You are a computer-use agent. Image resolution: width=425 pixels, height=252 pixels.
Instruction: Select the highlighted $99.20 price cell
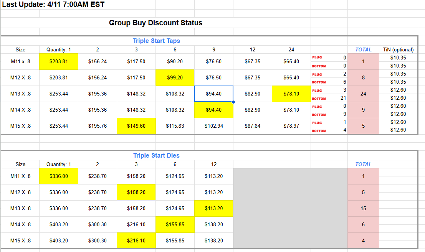pyautogui.click(x=175, y=77)
